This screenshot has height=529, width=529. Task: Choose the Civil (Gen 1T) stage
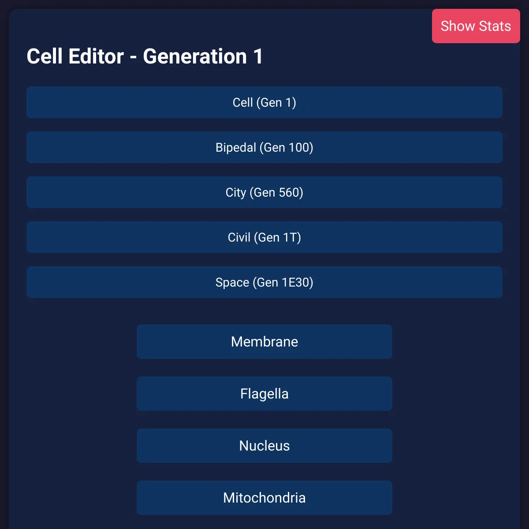[264, 237]
